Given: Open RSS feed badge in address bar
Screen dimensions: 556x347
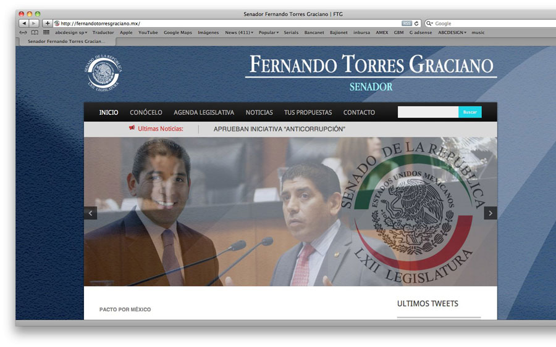Looking at the screenshot, I should (406, 23).
